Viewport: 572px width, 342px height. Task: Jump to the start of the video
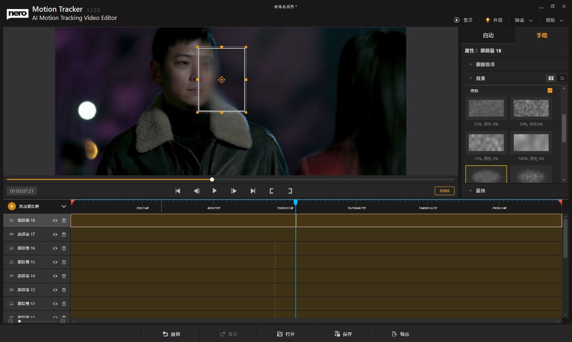coord(178,191)
